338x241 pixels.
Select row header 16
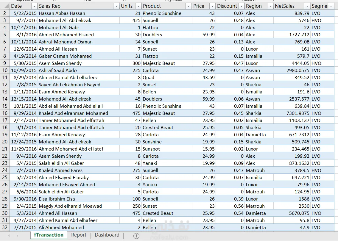pyautogui.click(x=5, y=113)
